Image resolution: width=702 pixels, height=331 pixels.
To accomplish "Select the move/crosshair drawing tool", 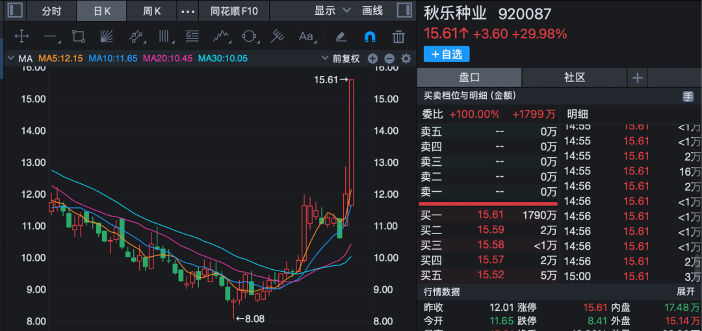I will tap(21, 36).
